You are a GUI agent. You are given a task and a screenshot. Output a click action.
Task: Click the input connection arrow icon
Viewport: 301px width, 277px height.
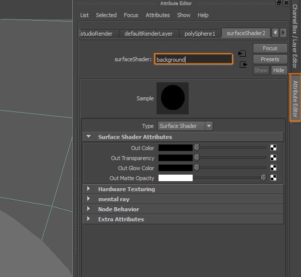coord(243,53)
